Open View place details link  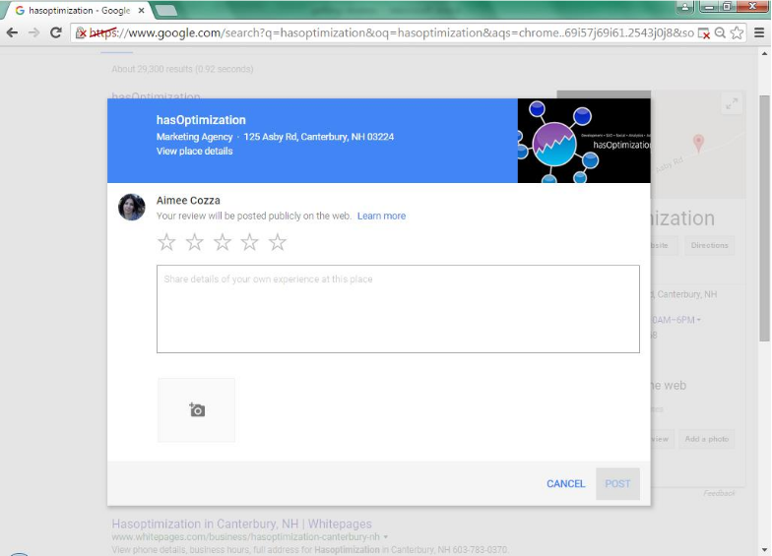click(195, 152)
